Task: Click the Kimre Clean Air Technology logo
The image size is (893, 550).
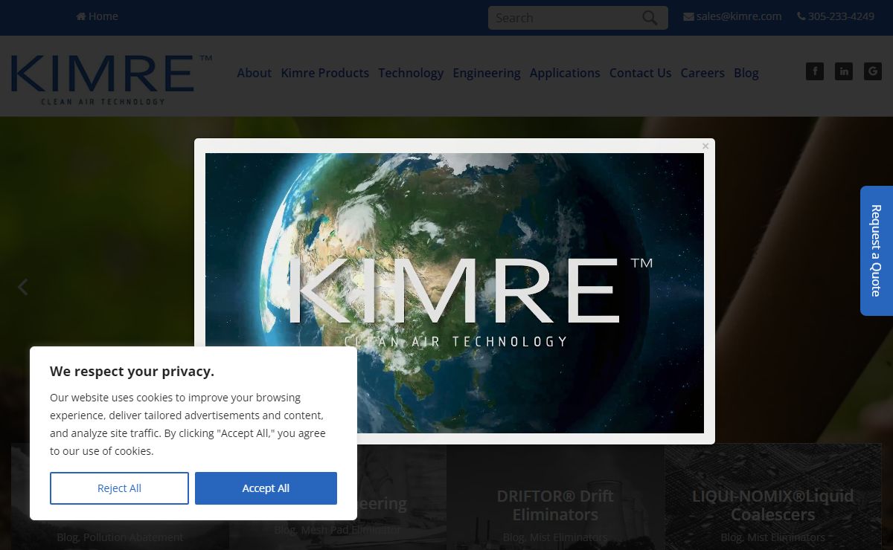Action: click(112, 80)
